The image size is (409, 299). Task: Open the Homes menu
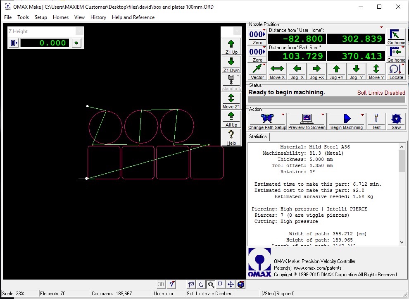[x=60, y=17]
